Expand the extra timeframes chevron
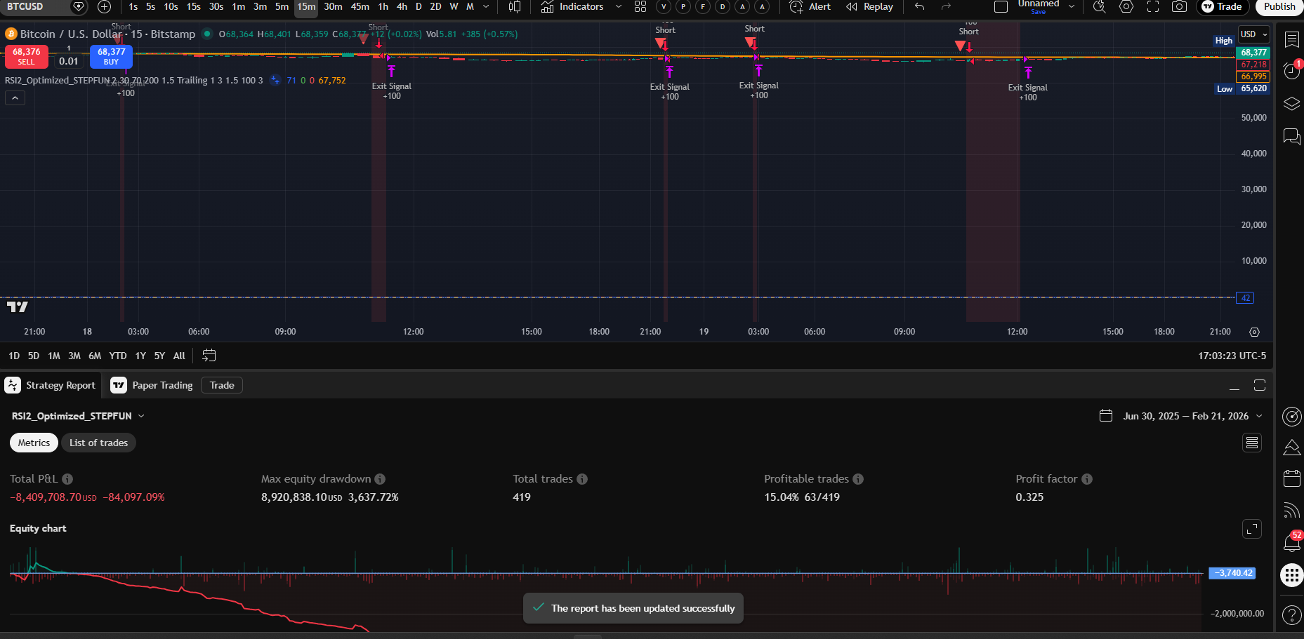 [485, 8]
